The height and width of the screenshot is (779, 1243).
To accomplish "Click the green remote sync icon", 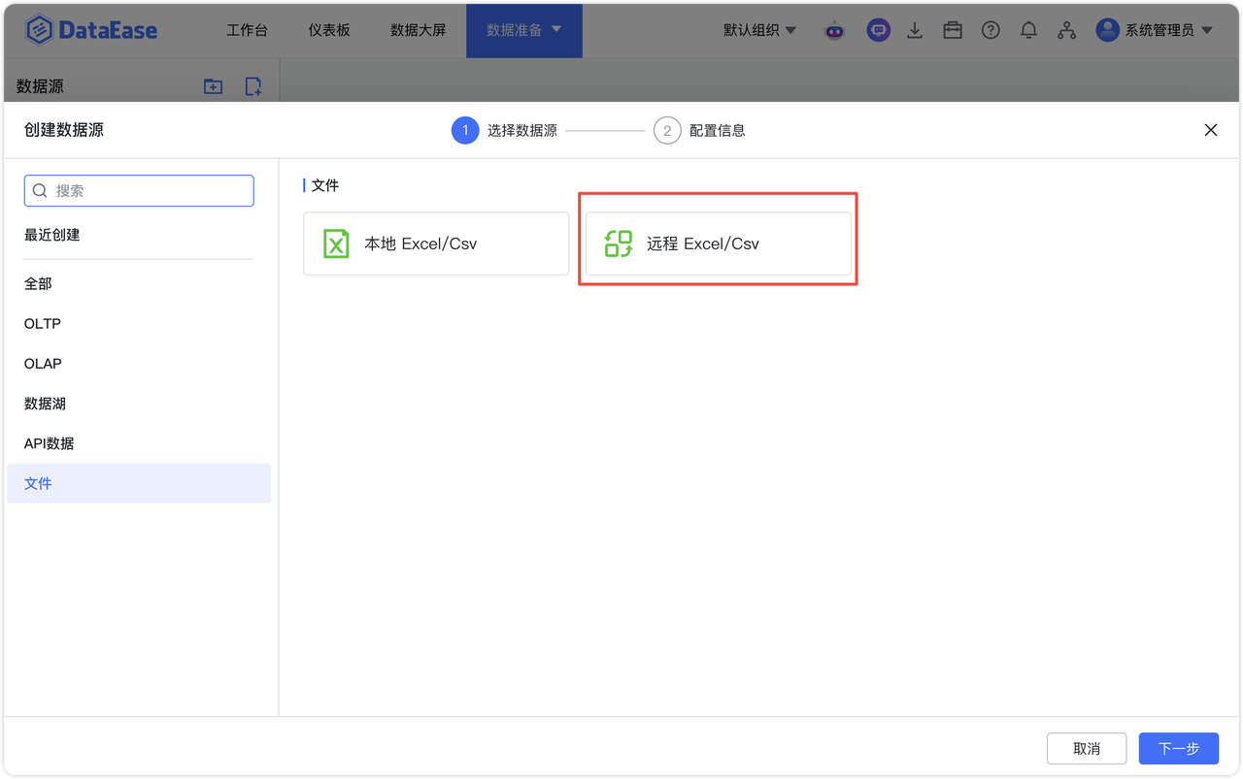I will (619, 243).
